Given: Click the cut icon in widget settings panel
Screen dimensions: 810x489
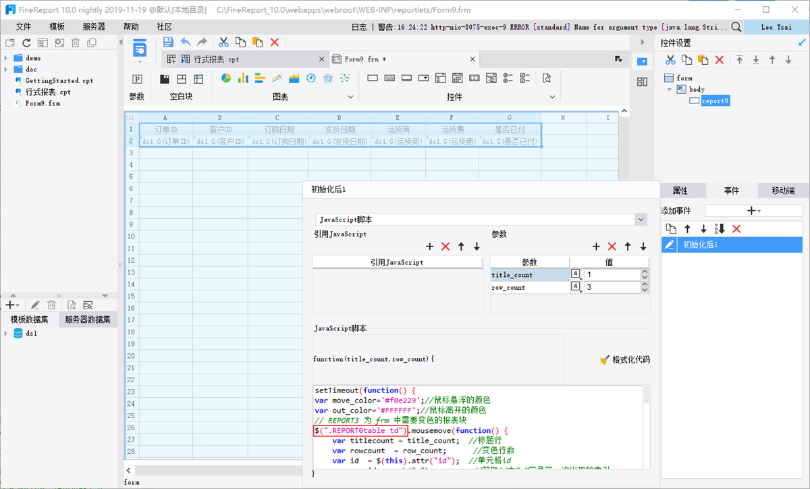Looking at the screenshot, I should pyautogui.click(x=670, y=60).
